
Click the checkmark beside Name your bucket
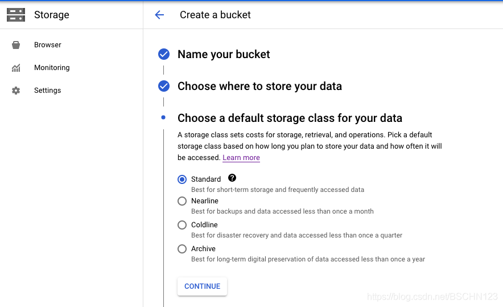(164, 54)
